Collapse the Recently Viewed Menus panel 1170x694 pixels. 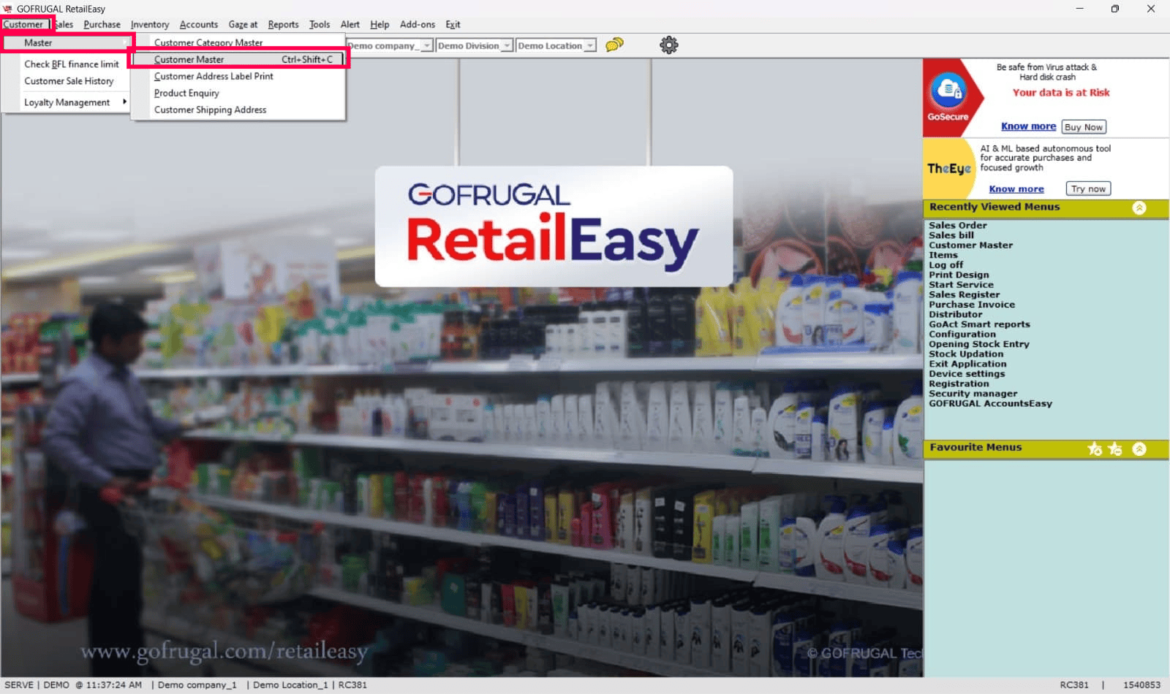click(1139, 207)
